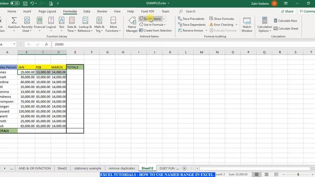Open the Text functions library
The image size is (315, 177).
click(62, 24)
